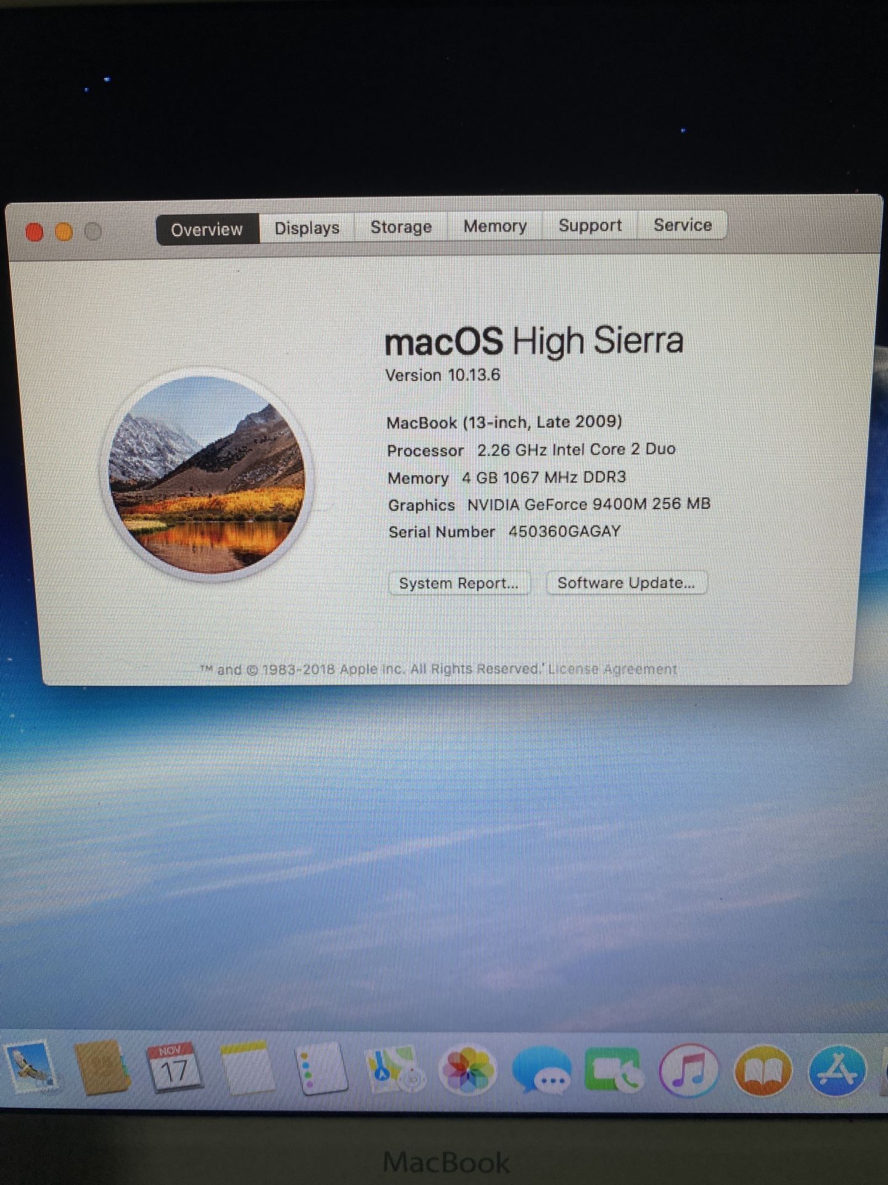Open the Memory tab

[x=495, y=226]
